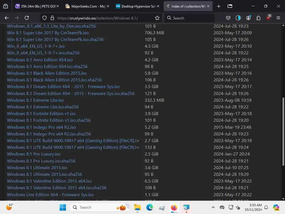Show hidden system tray icons

[x=213, y=207]
